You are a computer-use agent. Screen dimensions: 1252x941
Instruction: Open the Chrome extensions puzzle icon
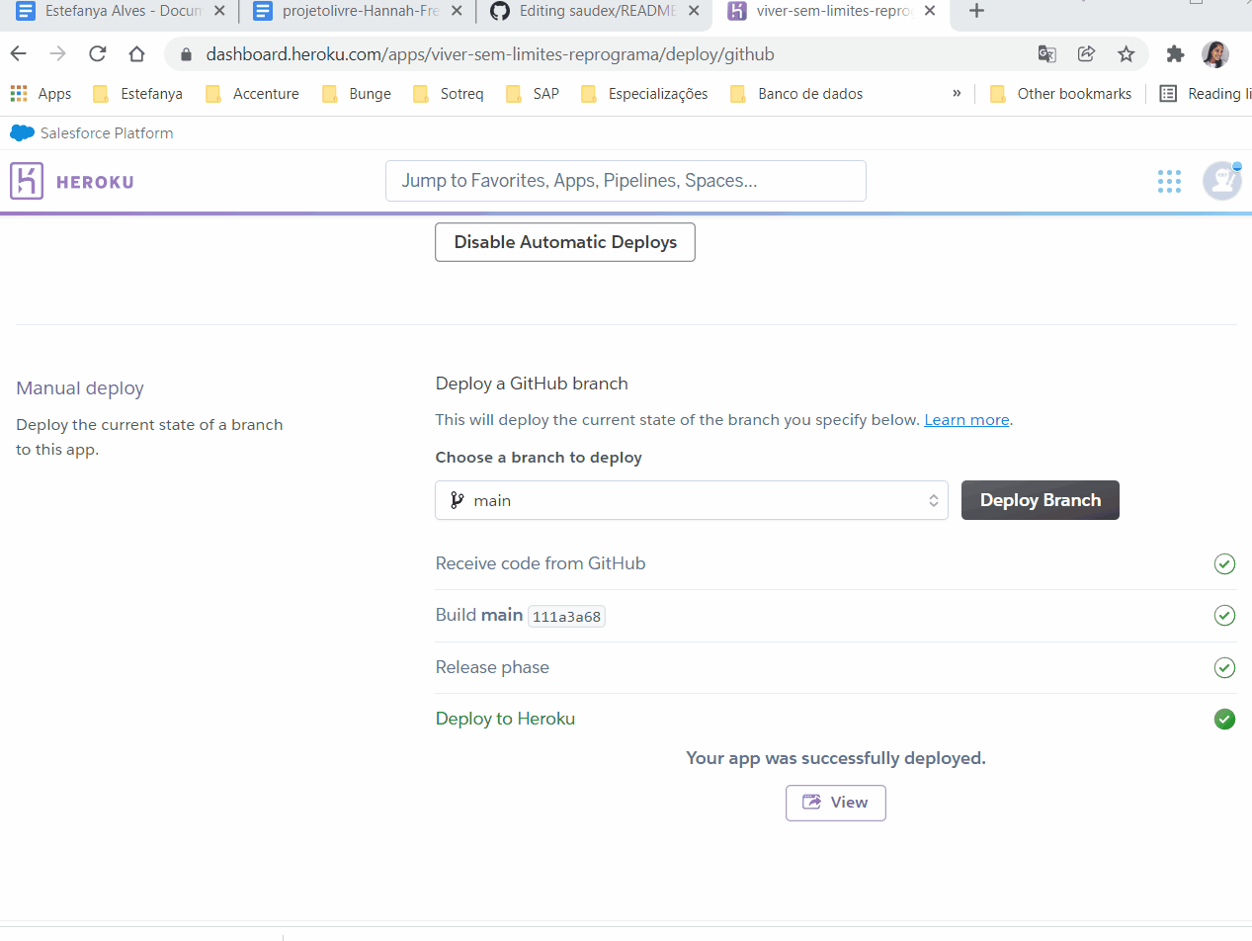pos(1175,54)
